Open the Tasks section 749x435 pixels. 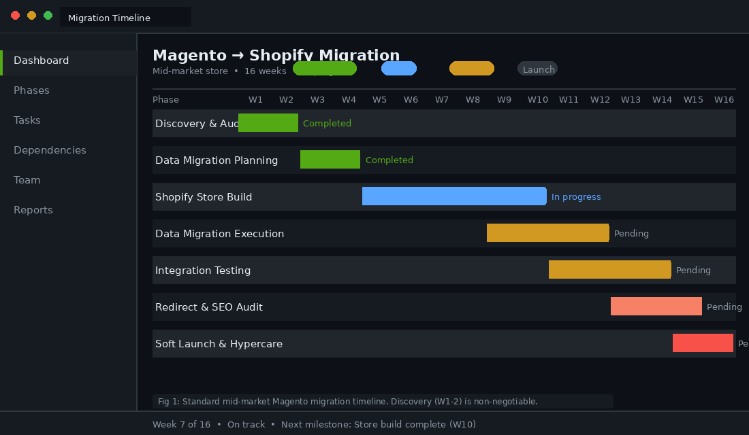click(27, 121)
